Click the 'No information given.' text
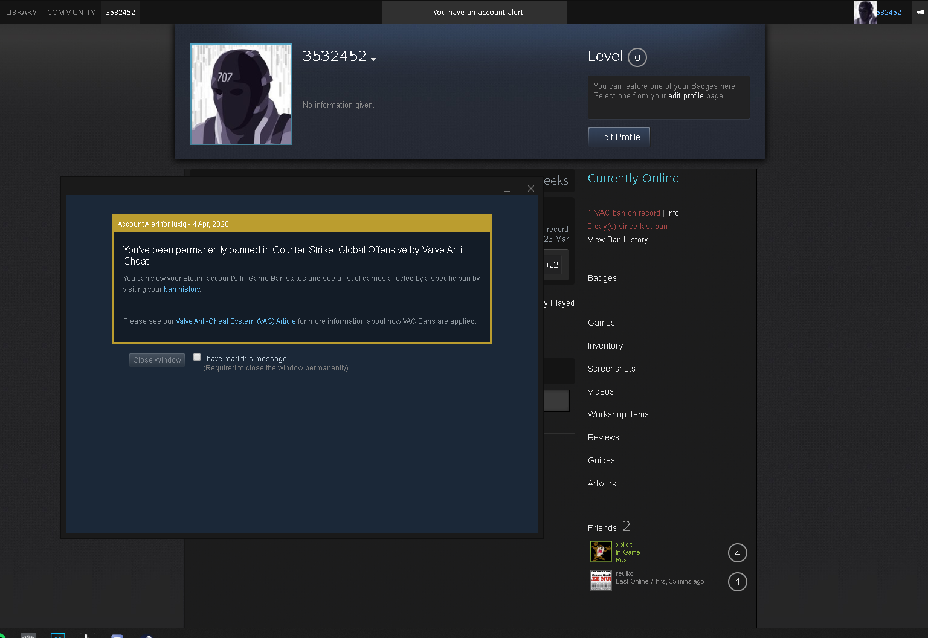Image resolution: width=928 pixels, height=638 pixels. coord(338,105)
